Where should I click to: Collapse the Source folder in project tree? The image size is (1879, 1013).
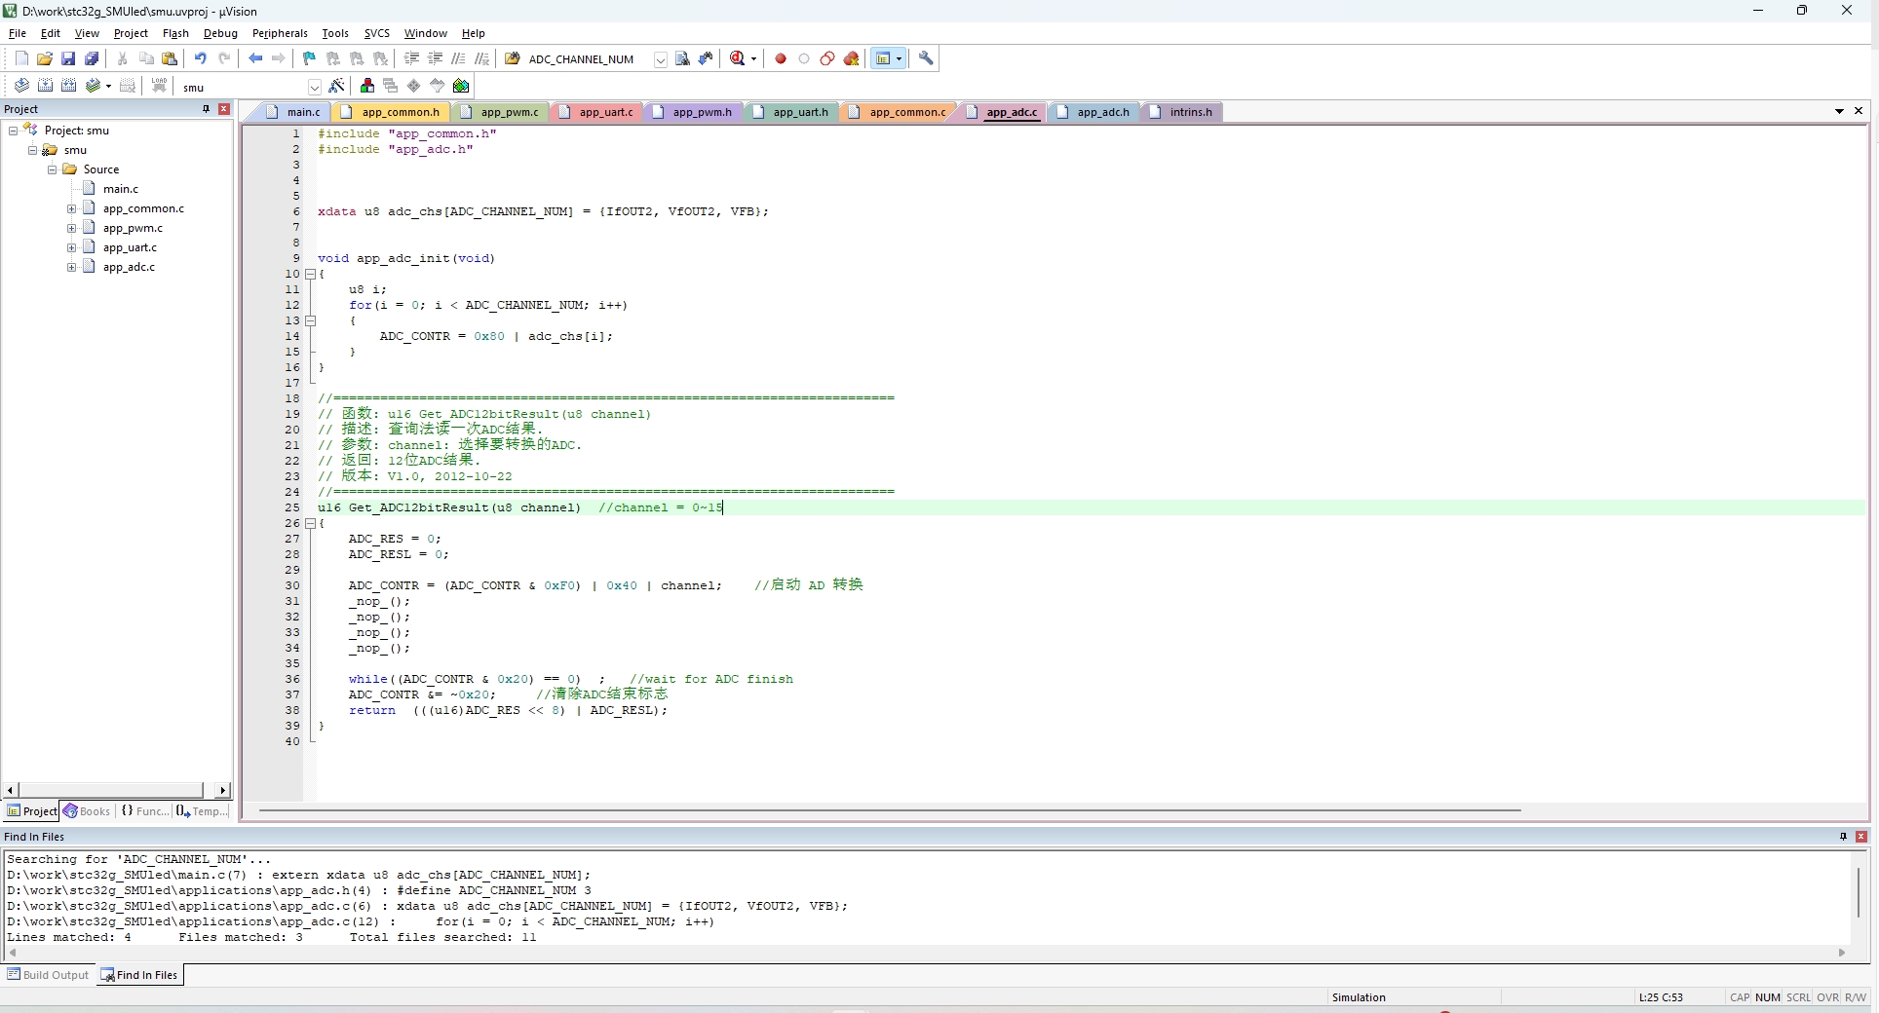pos(53,169)
